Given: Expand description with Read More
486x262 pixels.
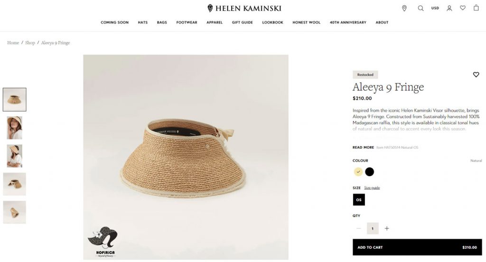Looking at the screenshot, I should (363, 148).
